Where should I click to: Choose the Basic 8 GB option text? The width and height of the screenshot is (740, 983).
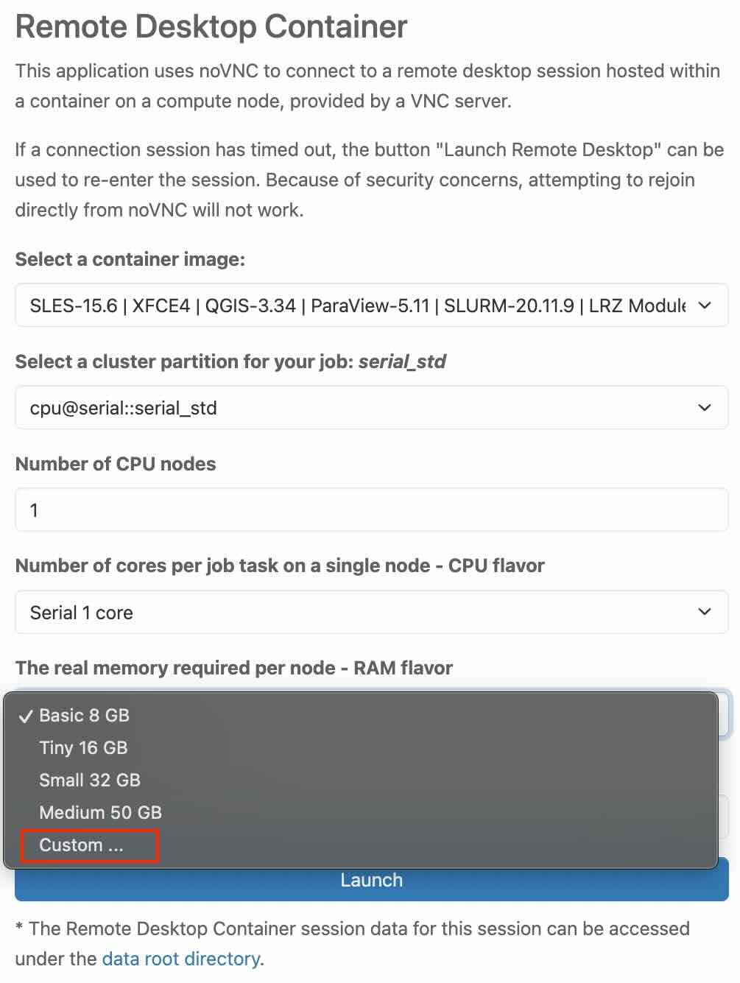tap(84, 715)
